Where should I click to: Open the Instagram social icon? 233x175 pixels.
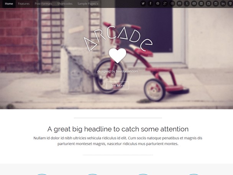point(216,3)
